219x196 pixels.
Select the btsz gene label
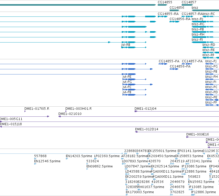pos(195,7)
